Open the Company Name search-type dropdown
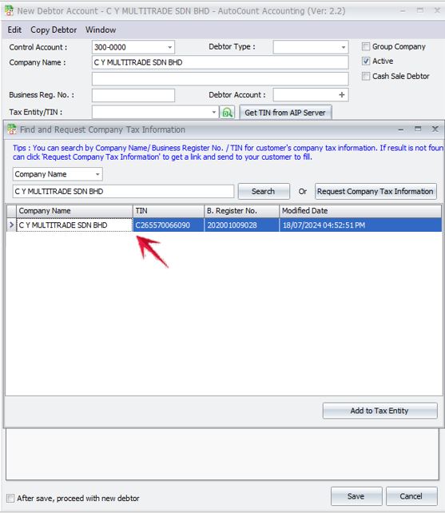Screen dimensions: 445x513 (97, 174)
